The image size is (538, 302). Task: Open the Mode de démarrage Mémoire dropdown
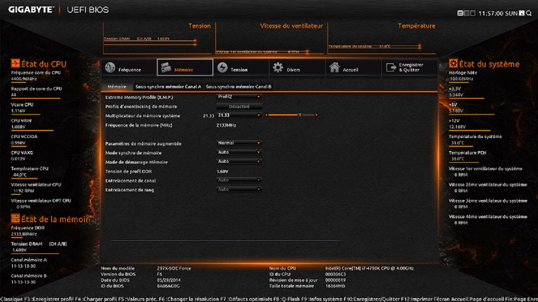[x=239, y=162]
